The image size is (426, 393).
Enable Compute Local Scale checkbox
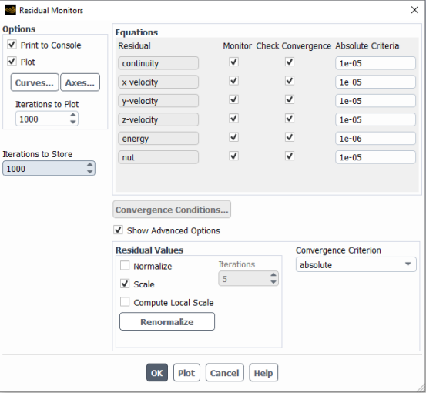[x=125, y=302]
